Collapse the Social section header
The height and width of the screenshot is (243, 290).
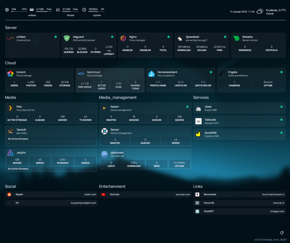click(x=11, y=187)
